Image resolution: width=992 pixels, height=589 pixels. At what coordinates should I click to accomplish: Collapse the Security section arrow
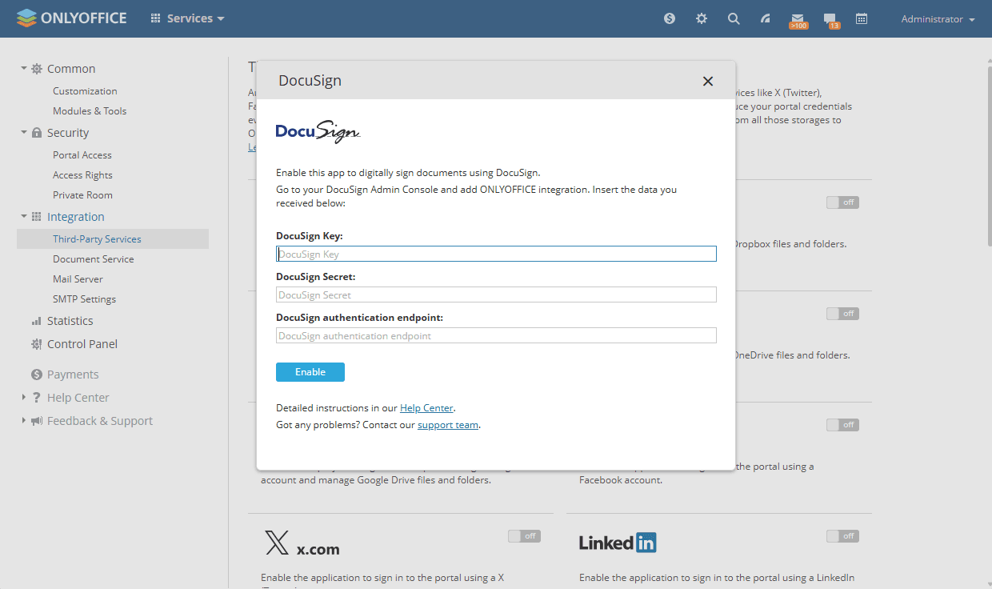(24, 132)
